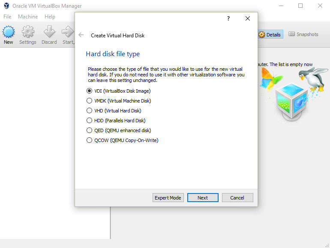
Task: Click the Expert Mode button
Action: [168, 198]
